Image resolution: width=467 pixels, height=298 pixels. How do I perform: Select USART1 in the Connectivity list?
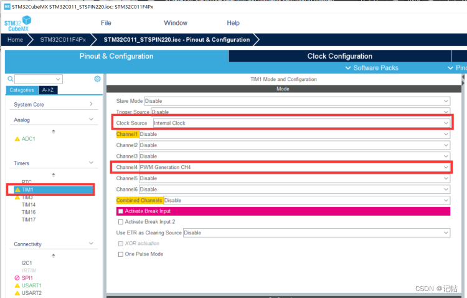[32, 286]
